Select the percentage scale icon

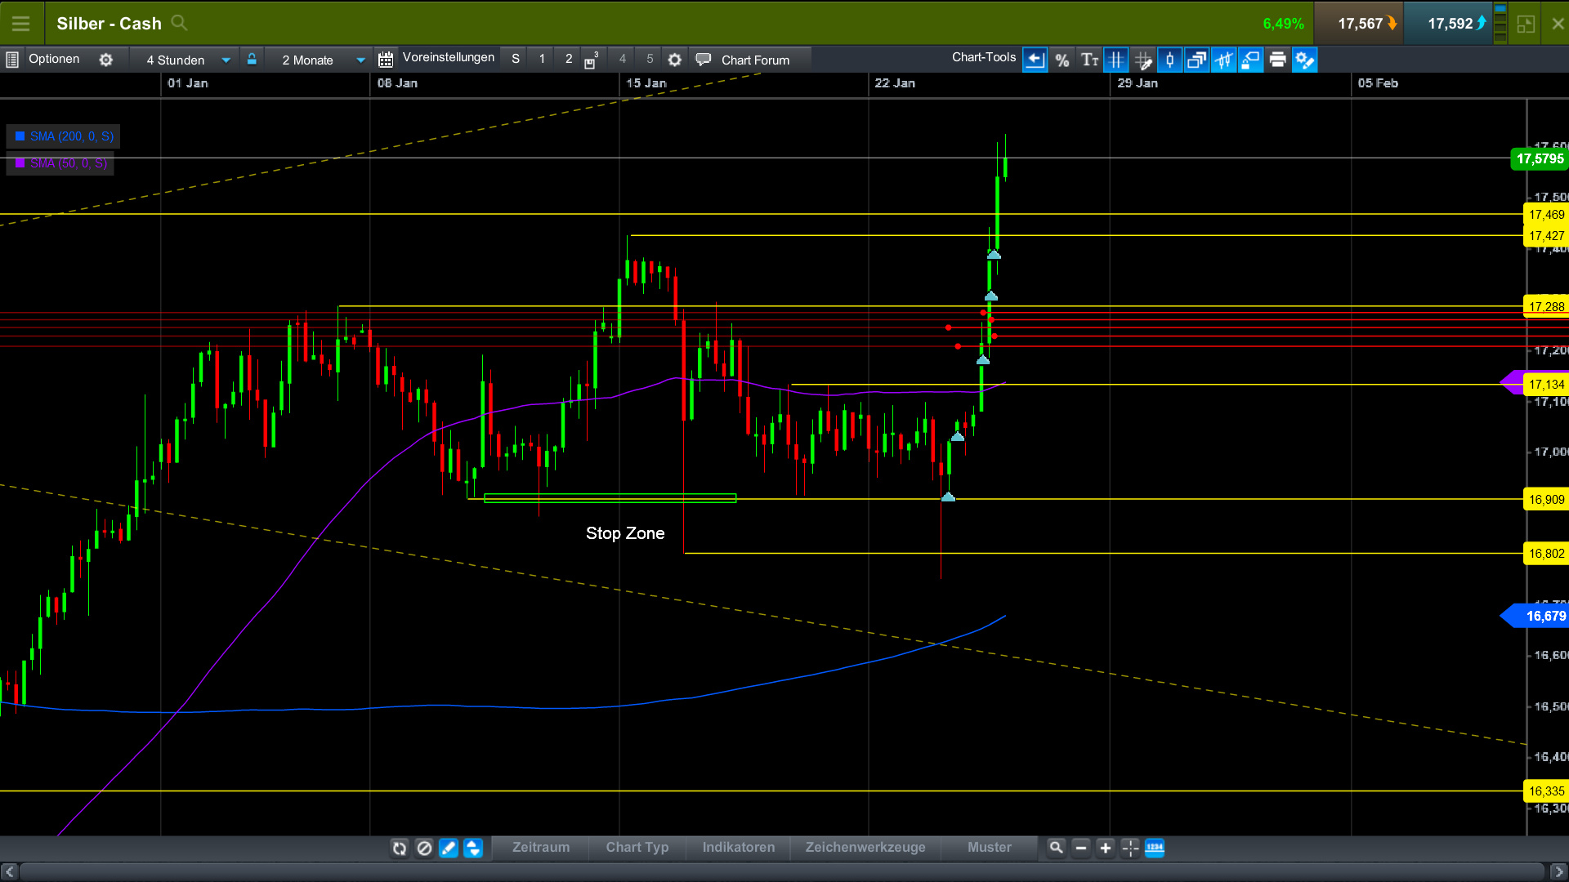pyautogui.click(x=1063, y=59)
